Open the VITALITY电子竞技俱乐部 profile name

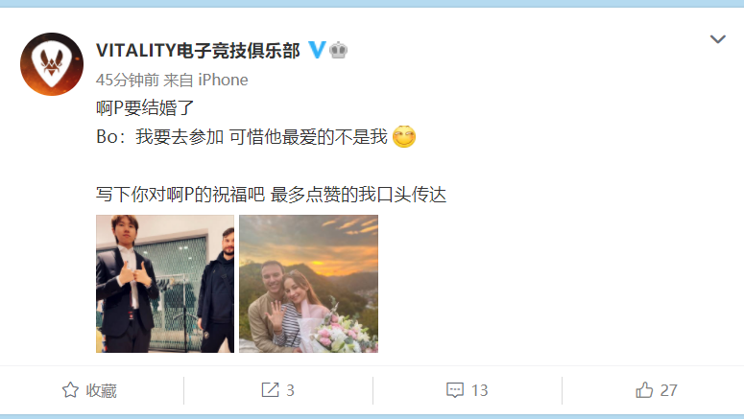point(198,50)
